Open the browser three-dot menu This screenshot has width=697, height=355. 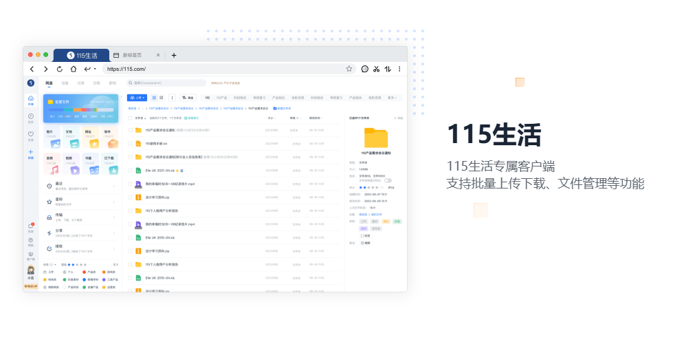(399, 69)
